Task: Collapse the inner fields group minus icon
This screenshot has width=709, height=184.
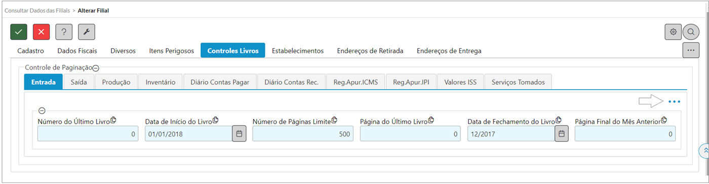Action: pos(42,111)
